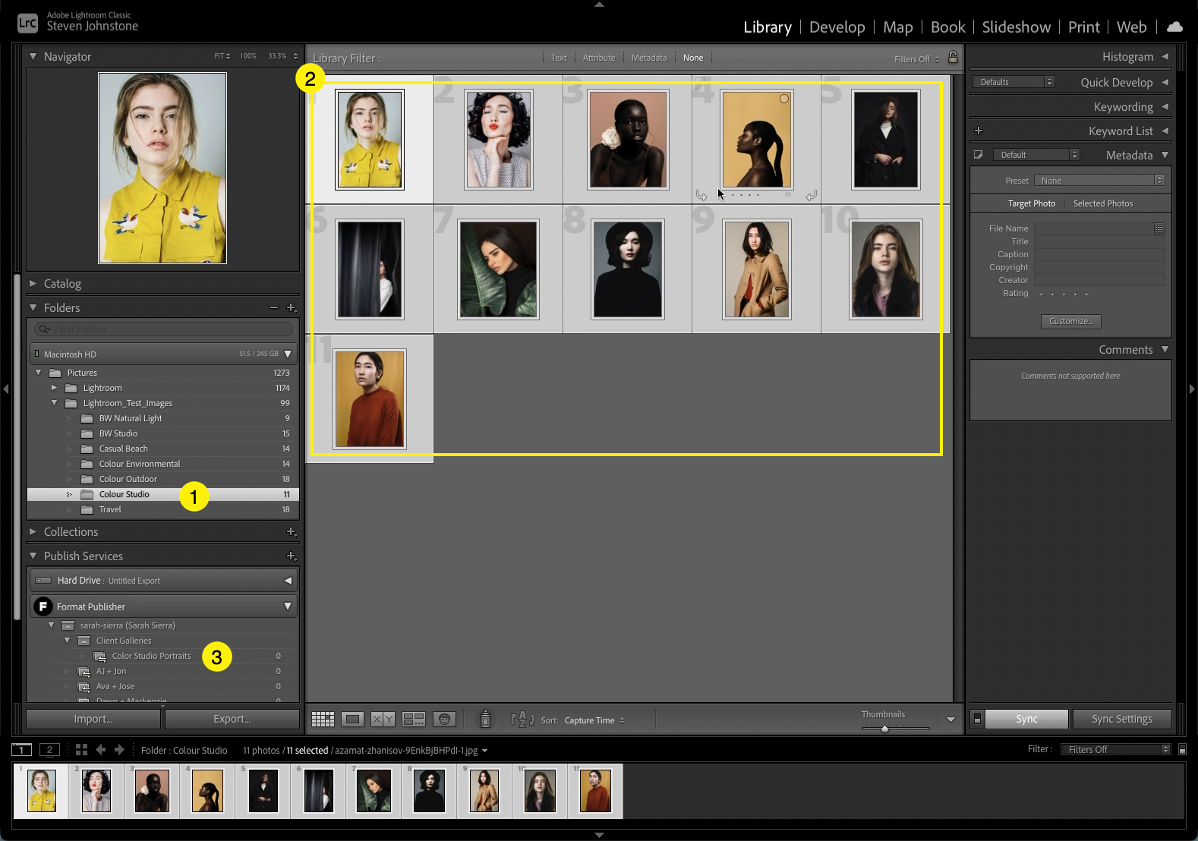Click the Sync Settings button
Viewport: 1198px width, 841px height.
[1121, 719]
